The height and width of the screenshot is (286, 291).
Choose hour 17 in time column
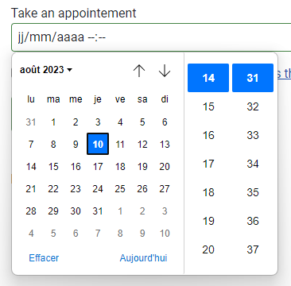click(208, 164)
